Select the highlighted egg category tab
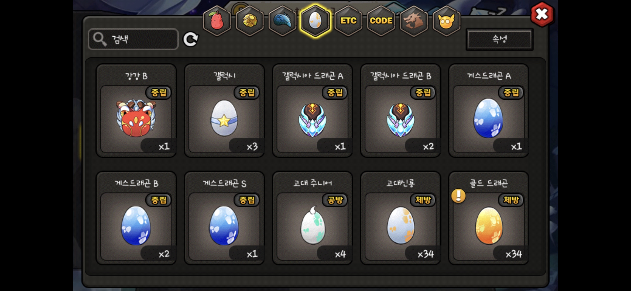The image size is (631, 291). click(x=315, y=21)
